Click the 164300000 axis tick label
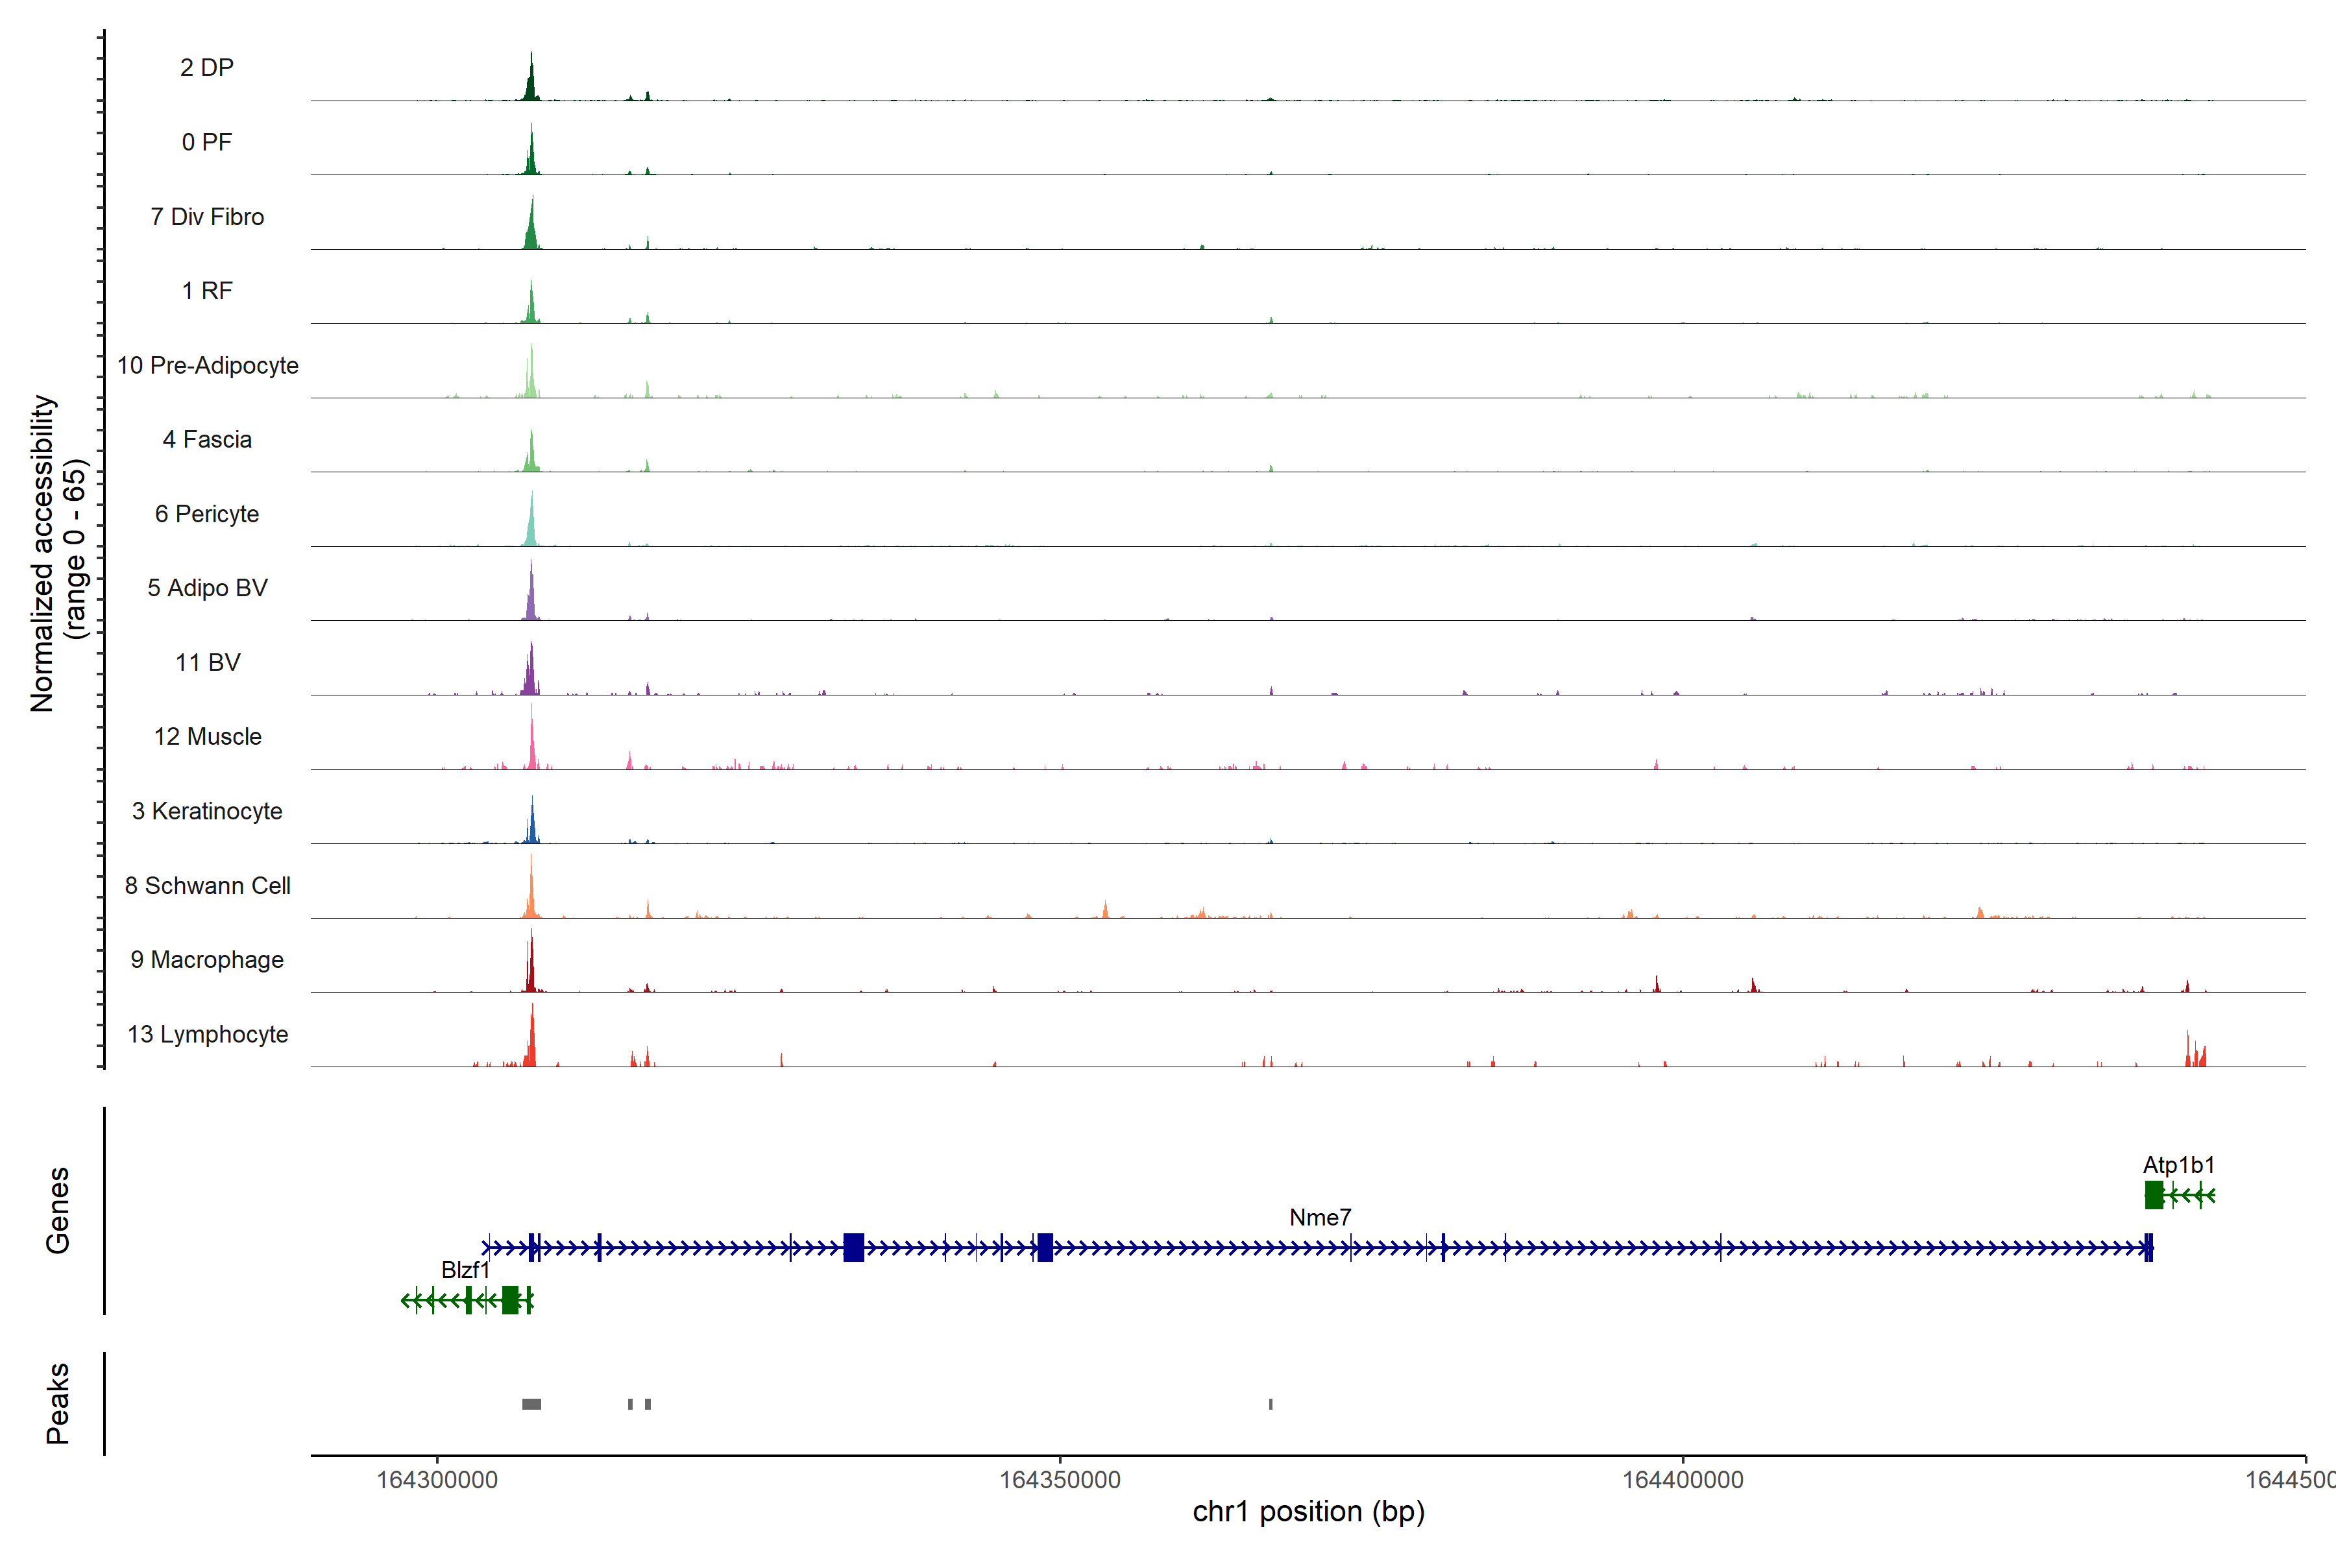Image resolution: width=2336 pixels, height=1557 pixels. pyautogui.click(x=437, y=1480)
